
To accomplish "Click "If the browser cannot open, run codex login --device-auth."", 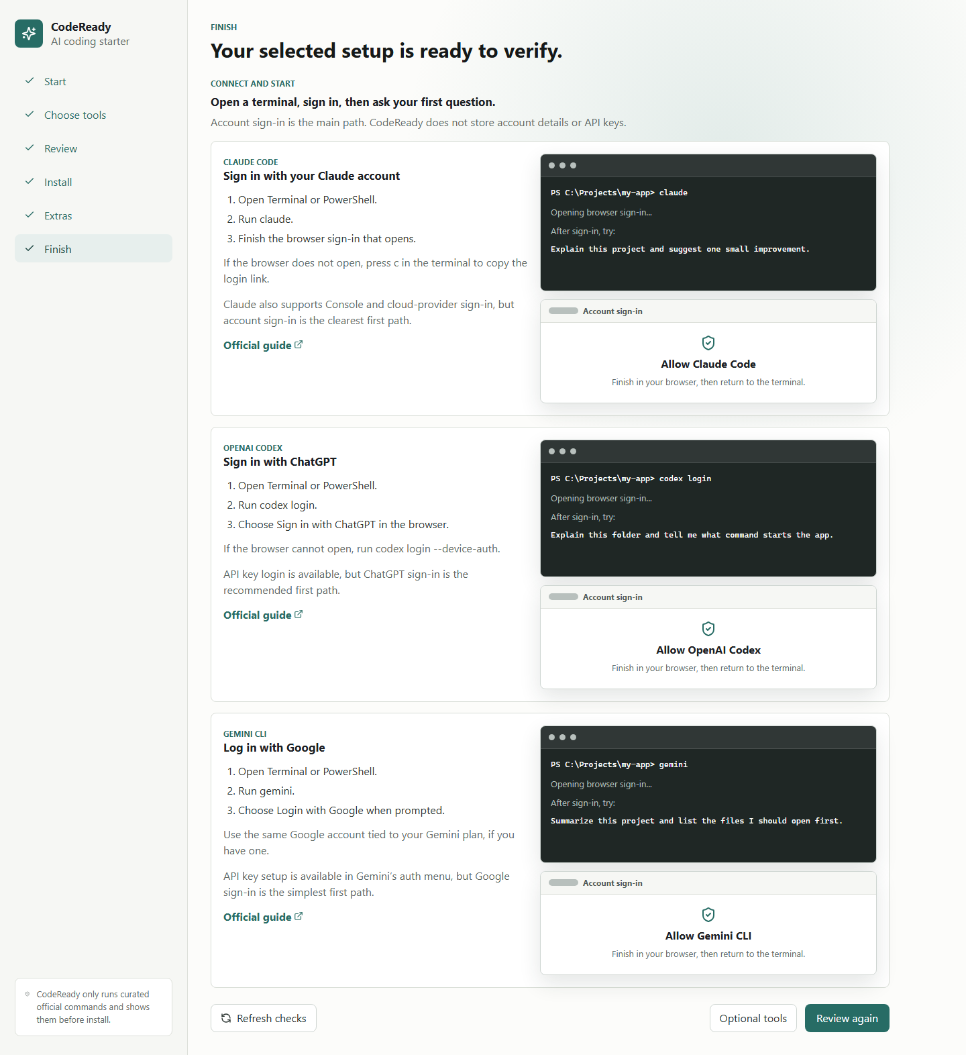I will pos(362,549).
